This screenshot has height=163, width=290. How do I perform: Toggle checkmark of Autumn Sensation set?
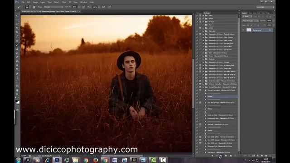click(x=197, y=84)
